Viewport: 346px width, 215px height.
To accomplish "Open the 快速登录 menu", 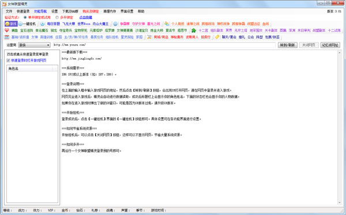I will pos(23,11).
